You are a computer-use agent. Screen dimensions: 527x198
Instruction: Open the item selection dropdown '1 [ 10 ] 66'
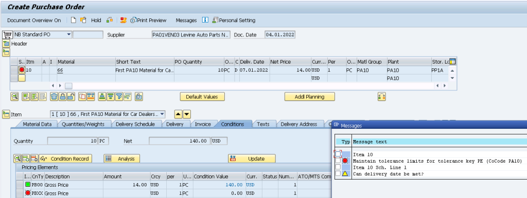click(x=163, y=114)
